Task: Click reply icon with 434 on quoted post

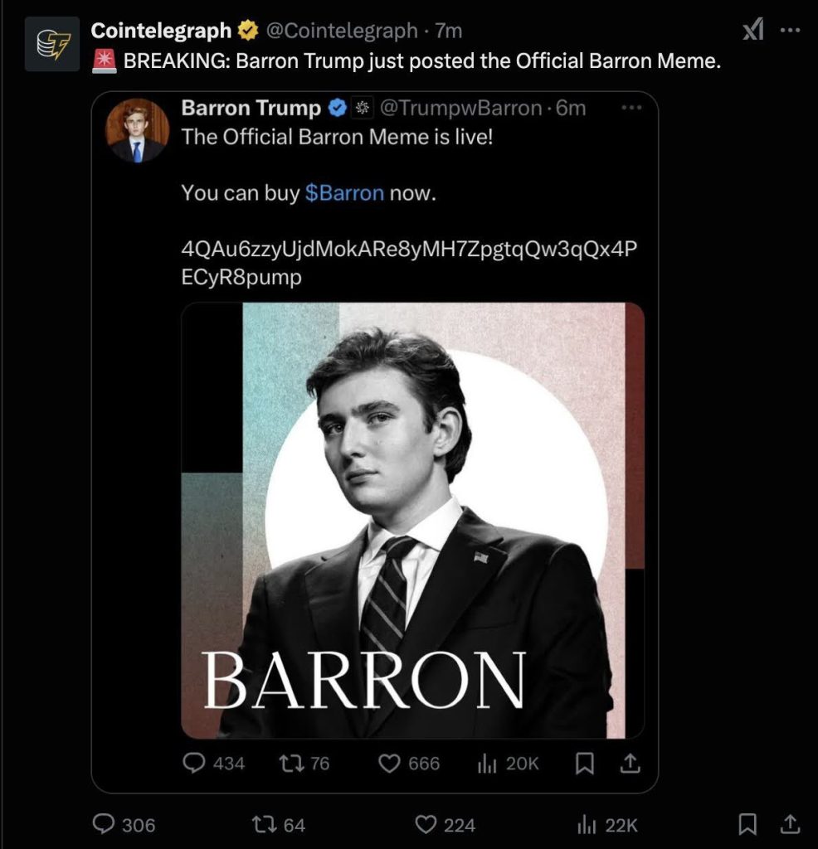Action: (x=193, y=763)
